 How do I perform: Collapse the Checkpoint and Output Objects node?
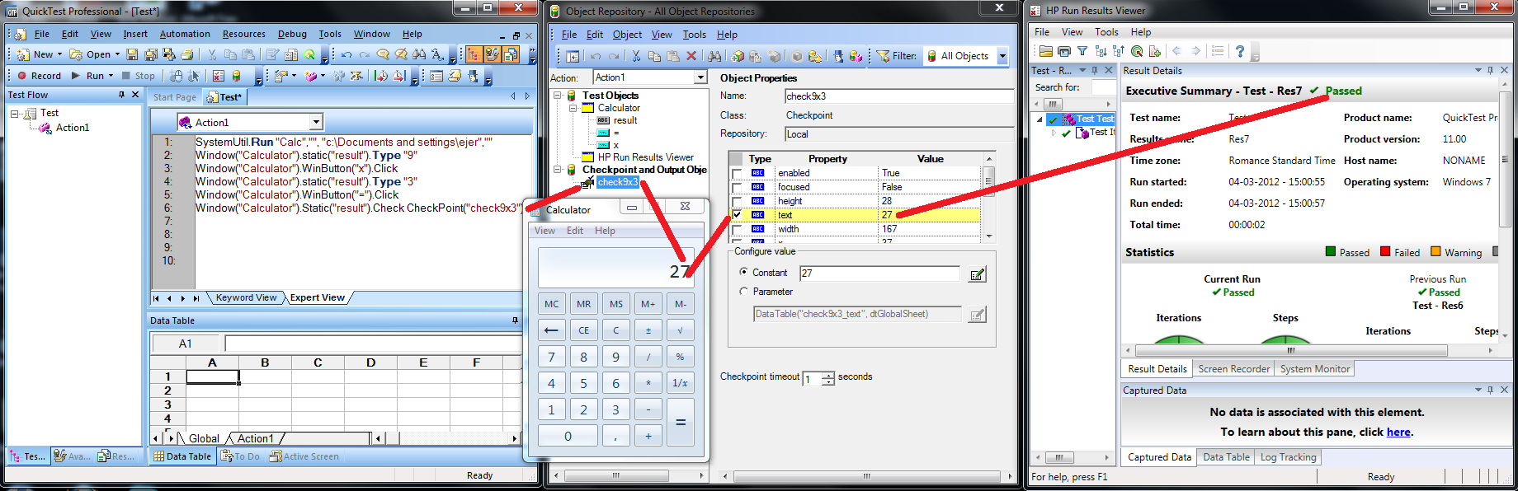(559, 170)
